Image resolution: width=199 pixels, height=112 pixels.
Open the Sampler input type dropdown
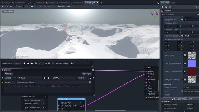tap(10, 82)
